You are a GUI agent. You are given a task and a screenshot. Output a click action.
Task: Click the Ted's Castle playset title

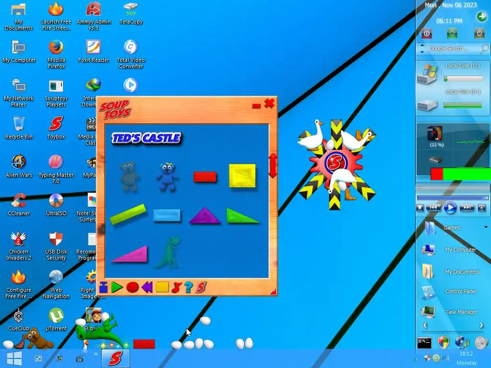tap(146, 138)
